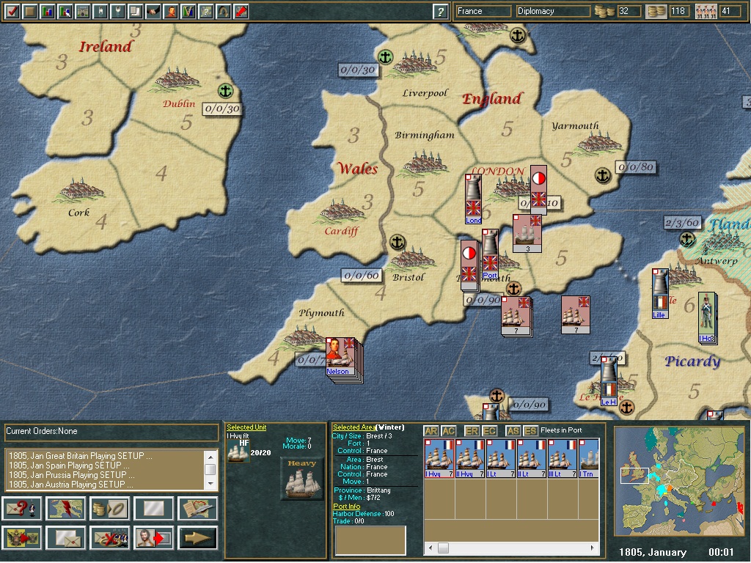751x563 pixels.
Task: Select the I Trn fleet card
Action: 589,459
